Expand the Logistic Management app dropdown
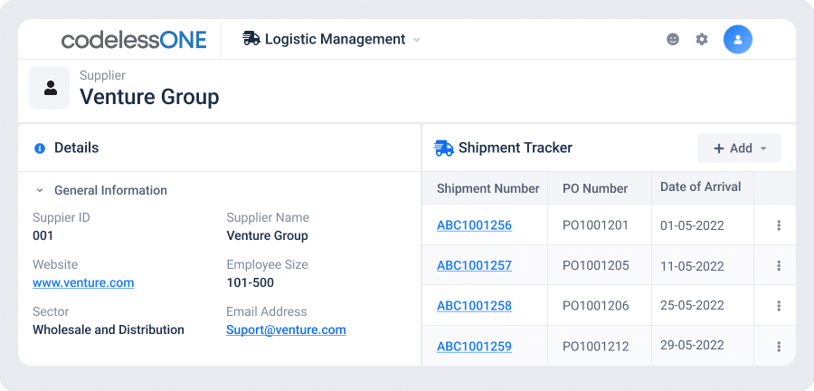 (416, 40)
